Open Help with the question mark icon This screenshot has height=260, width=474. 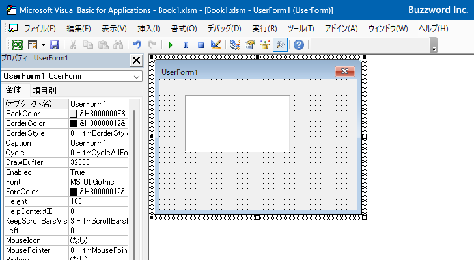click(x=299, y=45)
